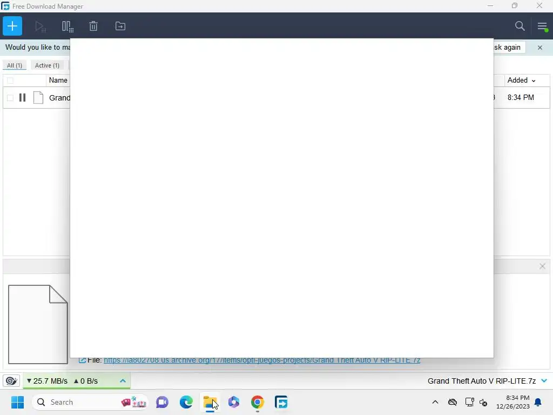Open Google Chrome from taskbar
Image resolution: width=553 pixels, height=415 pixels.
click(258, 402)
